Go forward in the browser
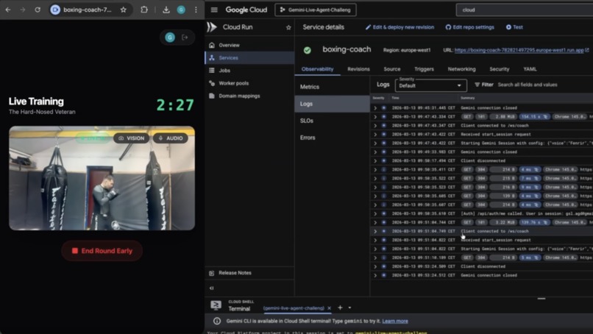 pos(23,10)
